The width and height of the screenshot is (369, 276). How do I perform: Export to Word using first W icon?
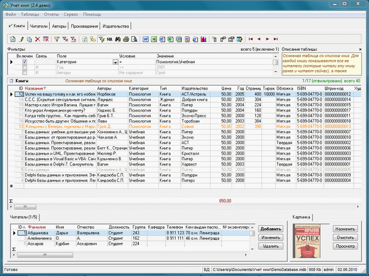[146, 39]
